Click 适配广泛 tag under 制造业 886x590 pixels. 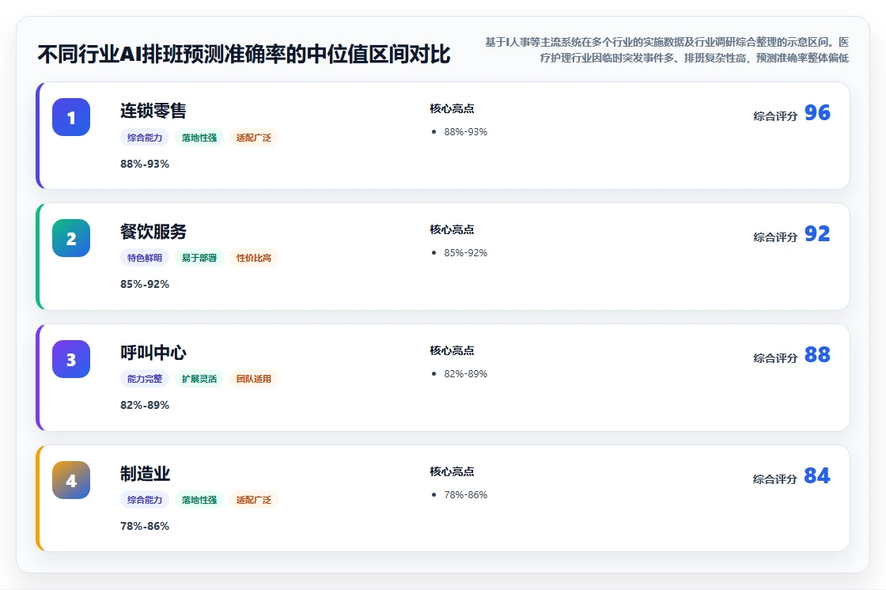[x=254, y=500]
